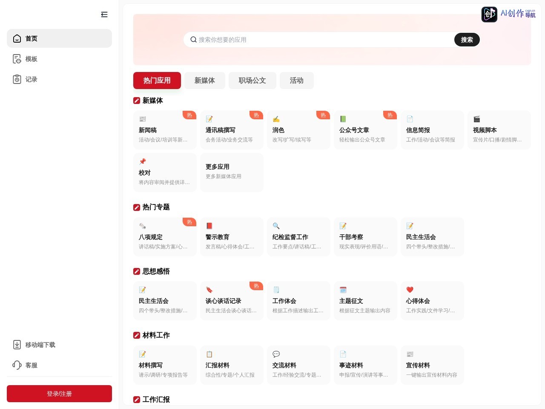
Task: Click the red book icon on the 警示教育 card
Action: (x=209, y=226)
